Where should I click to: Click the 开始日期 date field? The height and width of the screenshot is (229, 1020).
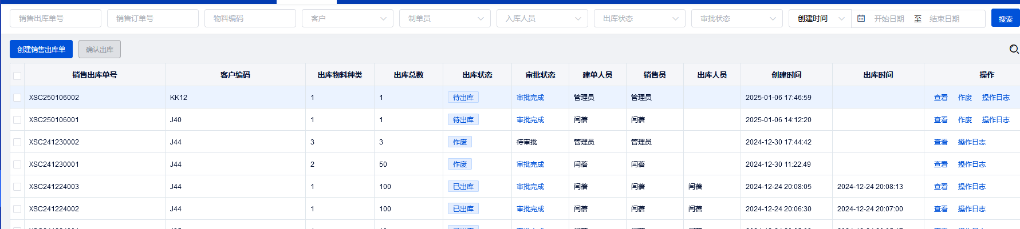click(889, 19)
